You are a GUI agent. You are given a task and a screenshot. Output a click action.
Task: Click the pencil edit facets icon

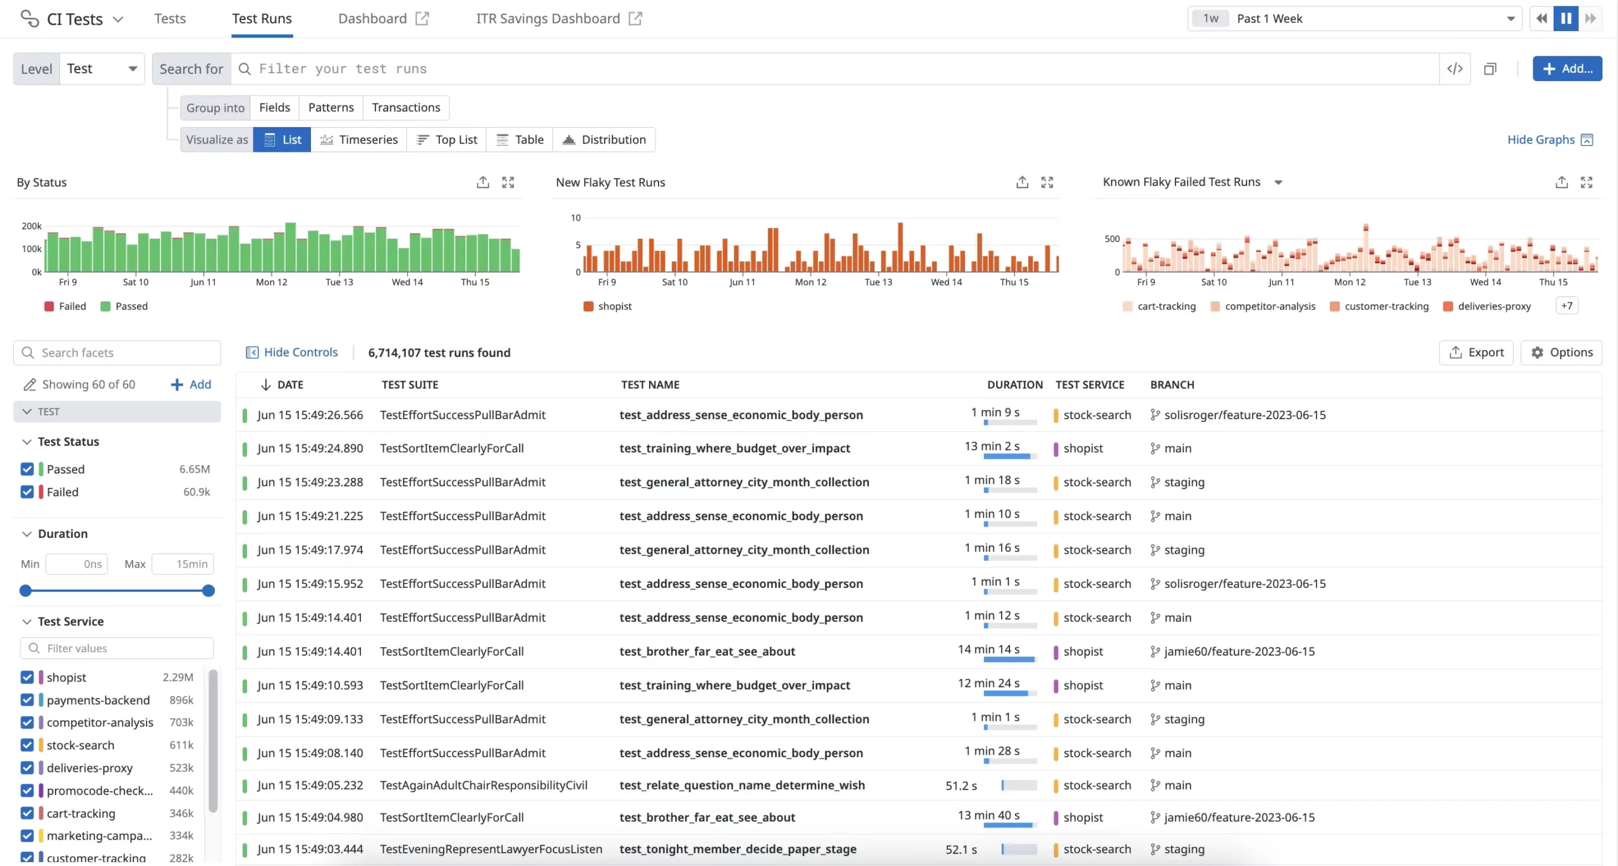point(29,384)
